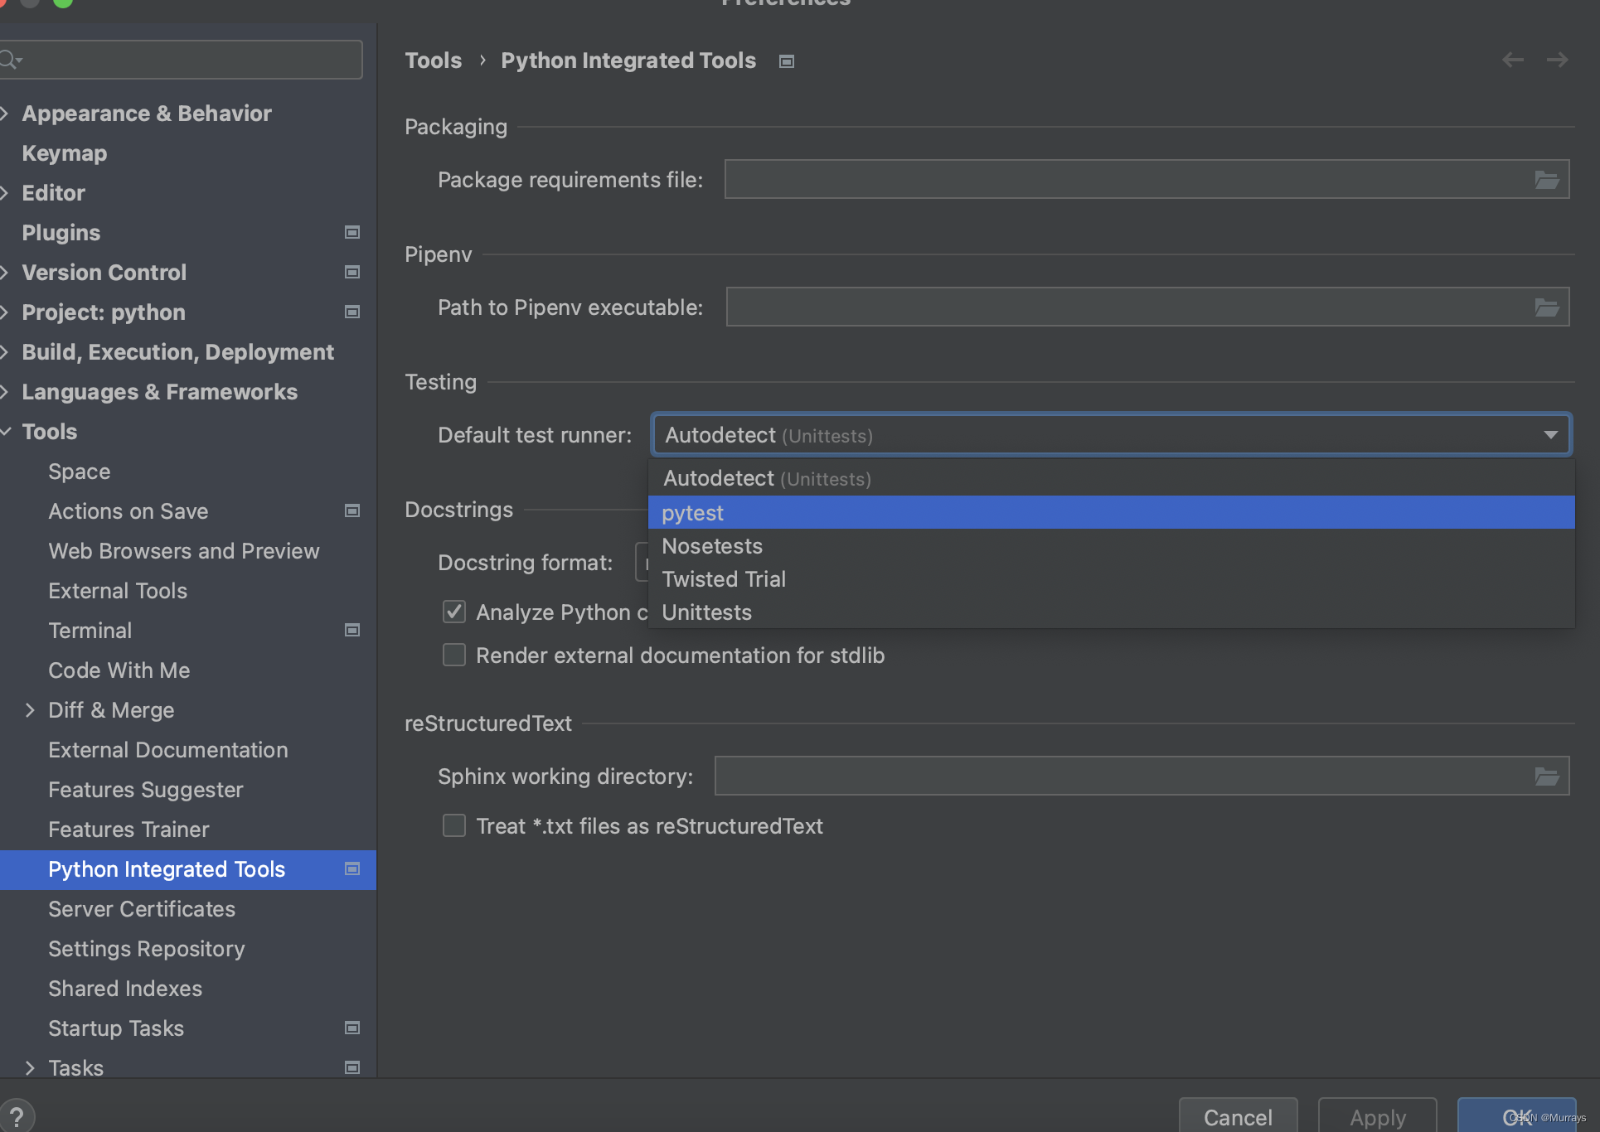Screen dimensions: 1600x1132
Task: Click the folder icon for Package requirements file
Action: (1546, 180)
